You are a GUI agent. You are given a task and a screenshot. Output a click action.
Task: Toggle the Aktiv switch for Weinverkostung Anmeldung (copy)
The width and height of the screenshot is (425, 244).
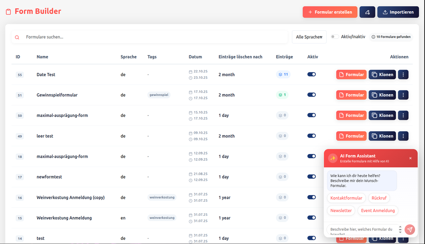coord(311,197)
